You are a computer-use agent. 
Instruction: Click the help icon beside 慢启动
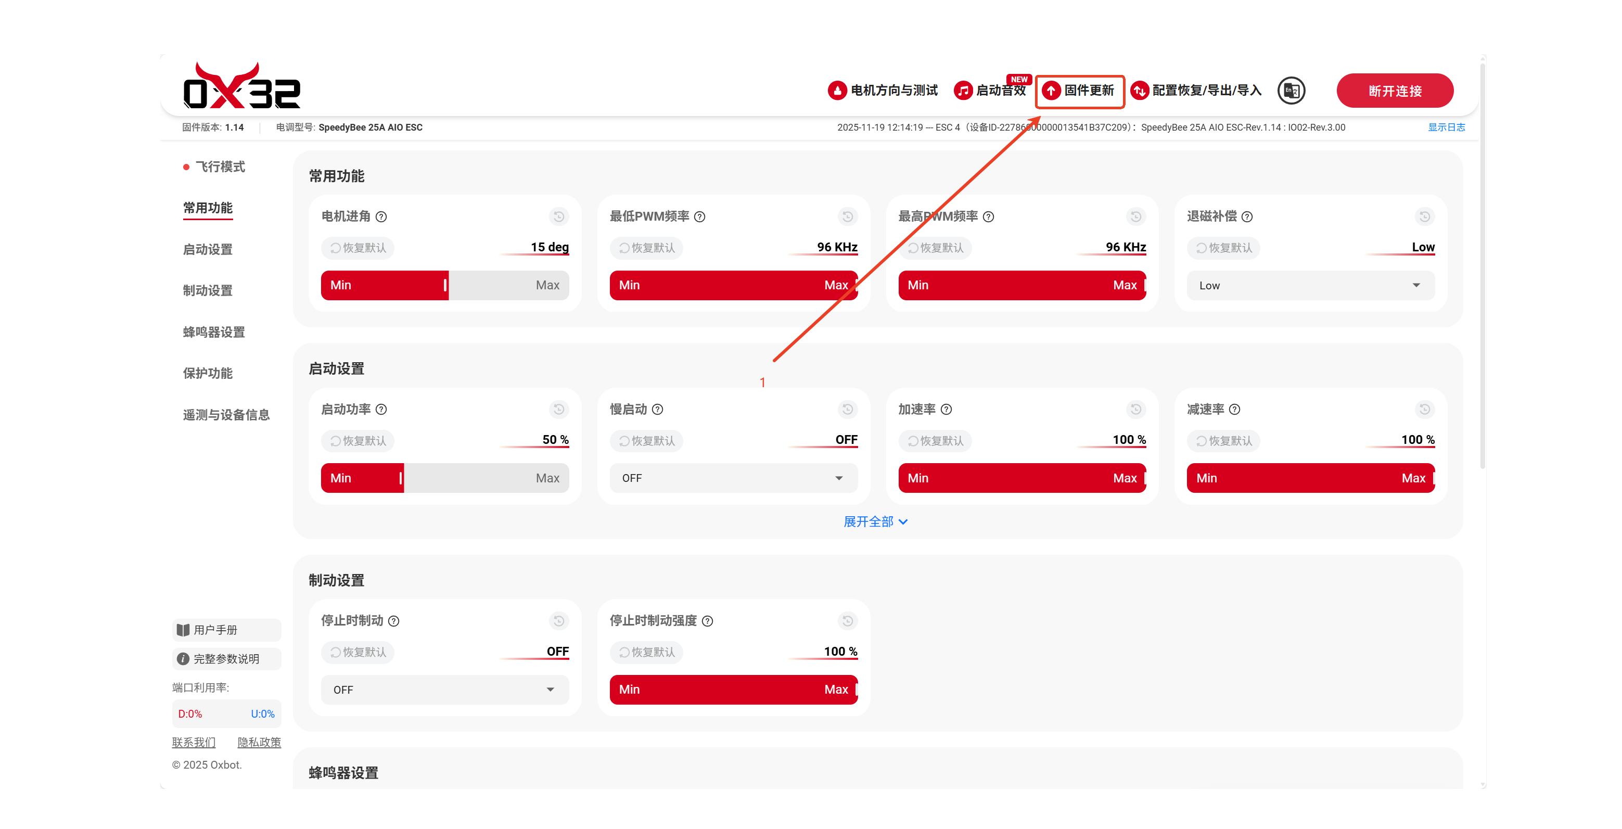point(657,409)
